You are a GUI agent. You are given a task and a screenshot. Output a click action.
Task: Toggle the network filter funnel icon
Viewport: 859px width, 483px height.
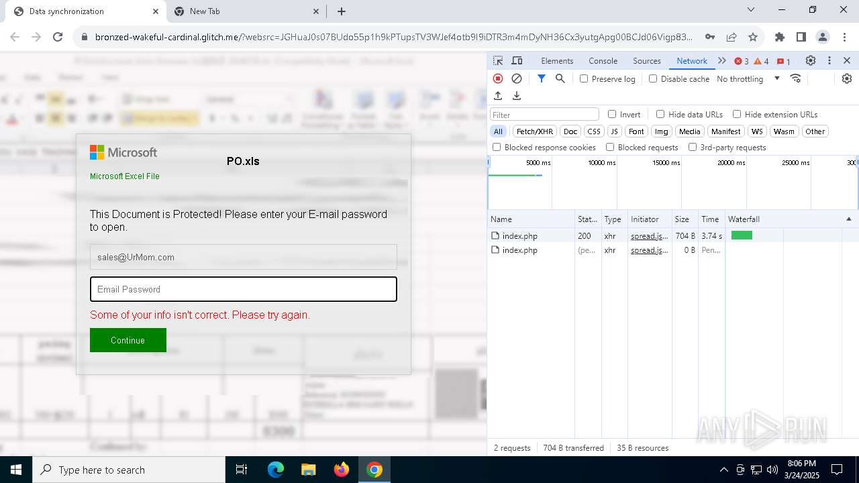(542, 78)
